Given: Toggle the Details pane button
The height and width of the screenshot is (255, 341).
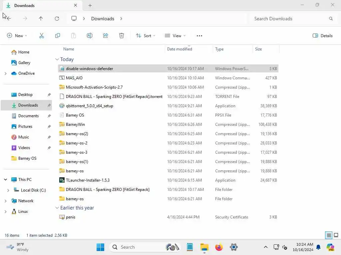Looking at the screenshot, I should [322, 36].
